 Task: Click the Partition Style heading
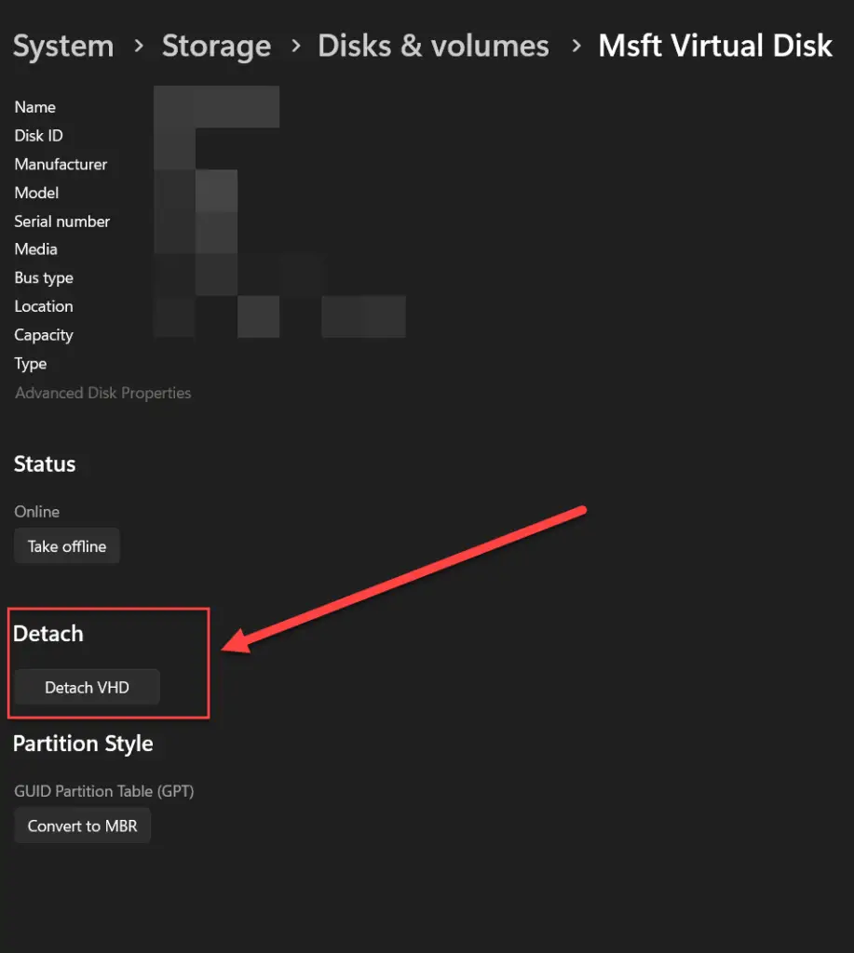click(x=83, y=744)
